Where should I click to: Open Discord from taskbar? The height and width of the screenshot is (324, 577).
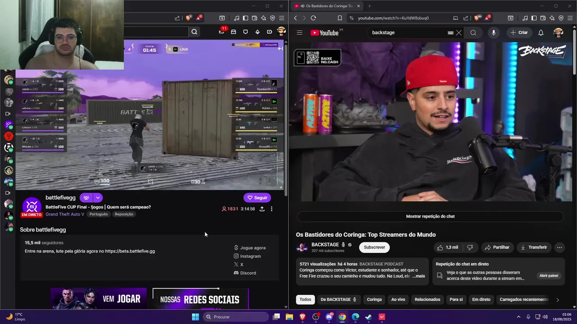pos(329,317)
